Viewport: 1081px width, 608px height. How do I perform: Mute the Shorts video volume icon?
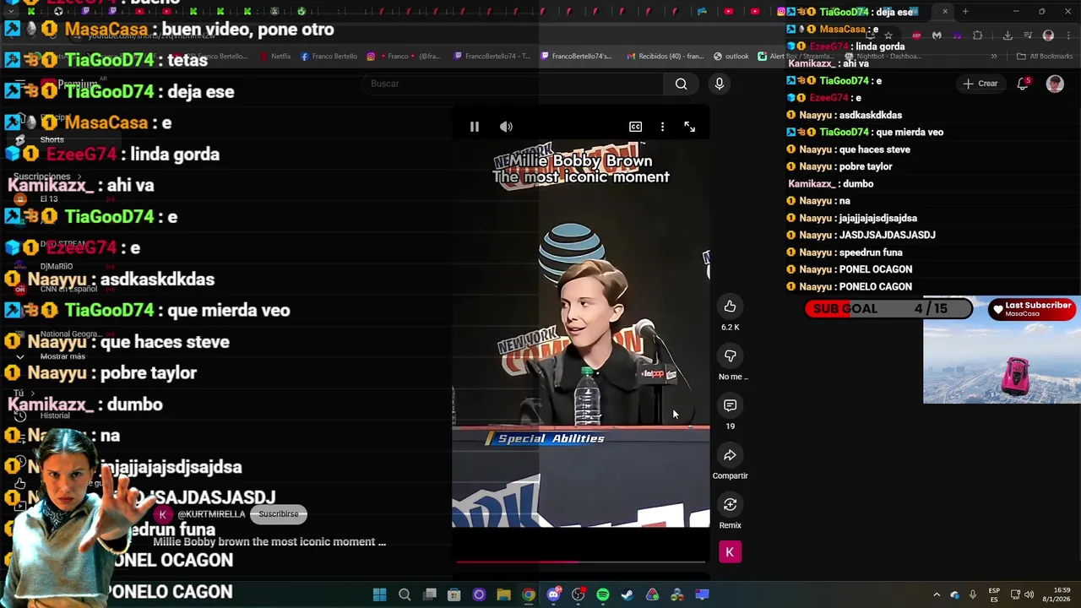click(x=506, y=127)
